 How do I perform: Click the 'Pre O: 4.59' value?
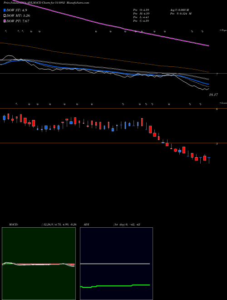tap(141, 10)
